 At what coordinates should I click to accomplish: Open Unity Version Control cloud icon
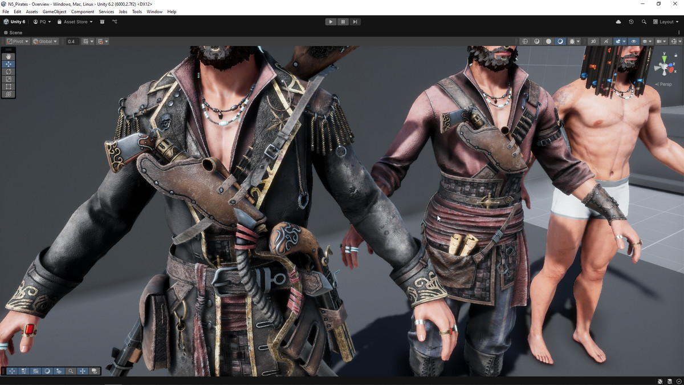618,22
